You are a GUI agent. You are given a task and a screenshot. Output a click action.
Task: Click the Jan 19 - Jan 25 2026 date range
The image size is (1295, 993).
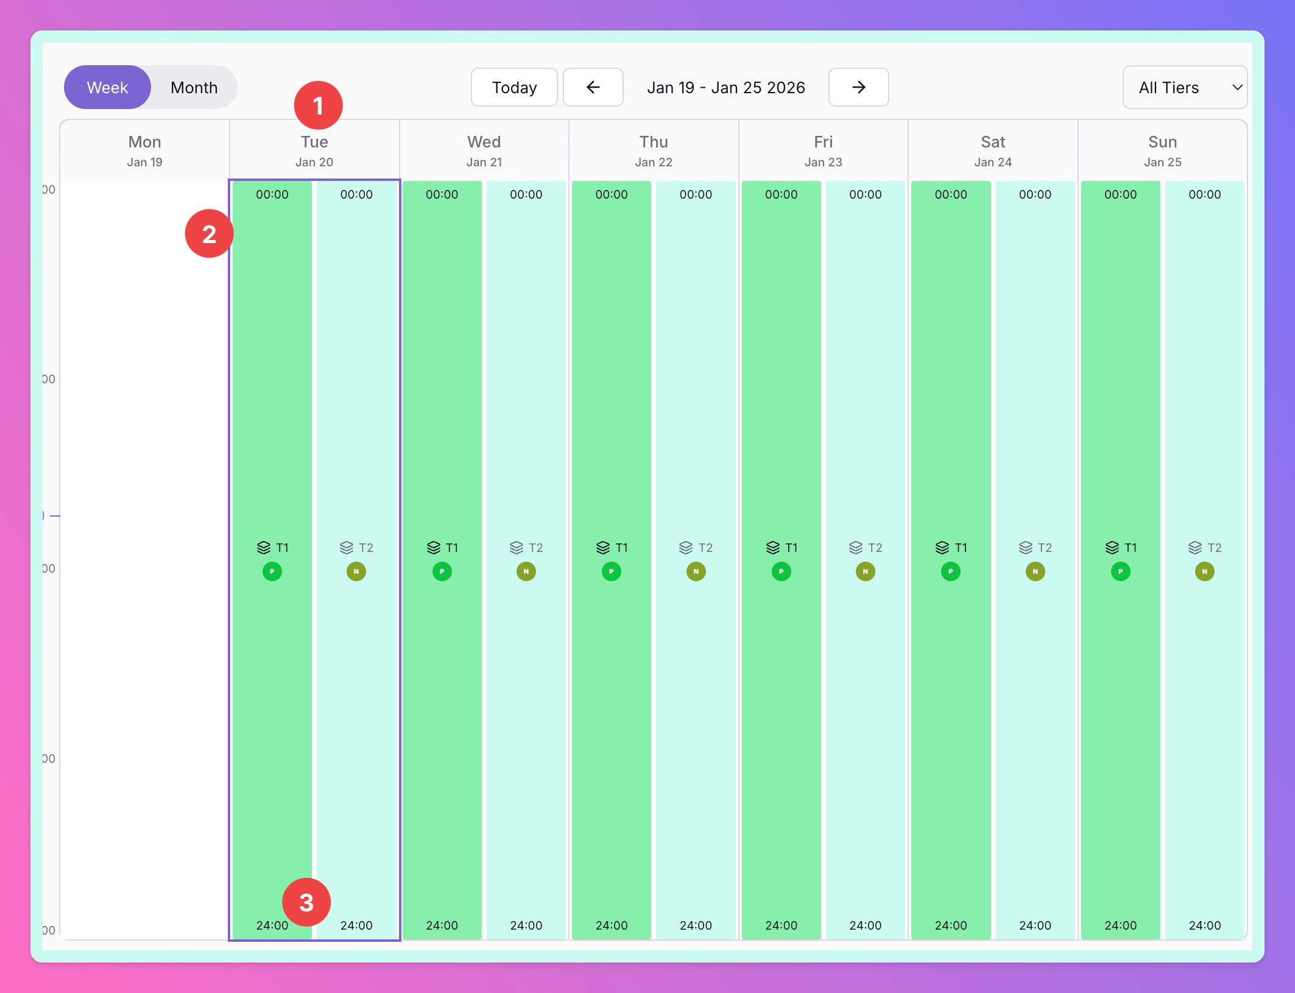point(725,87)
